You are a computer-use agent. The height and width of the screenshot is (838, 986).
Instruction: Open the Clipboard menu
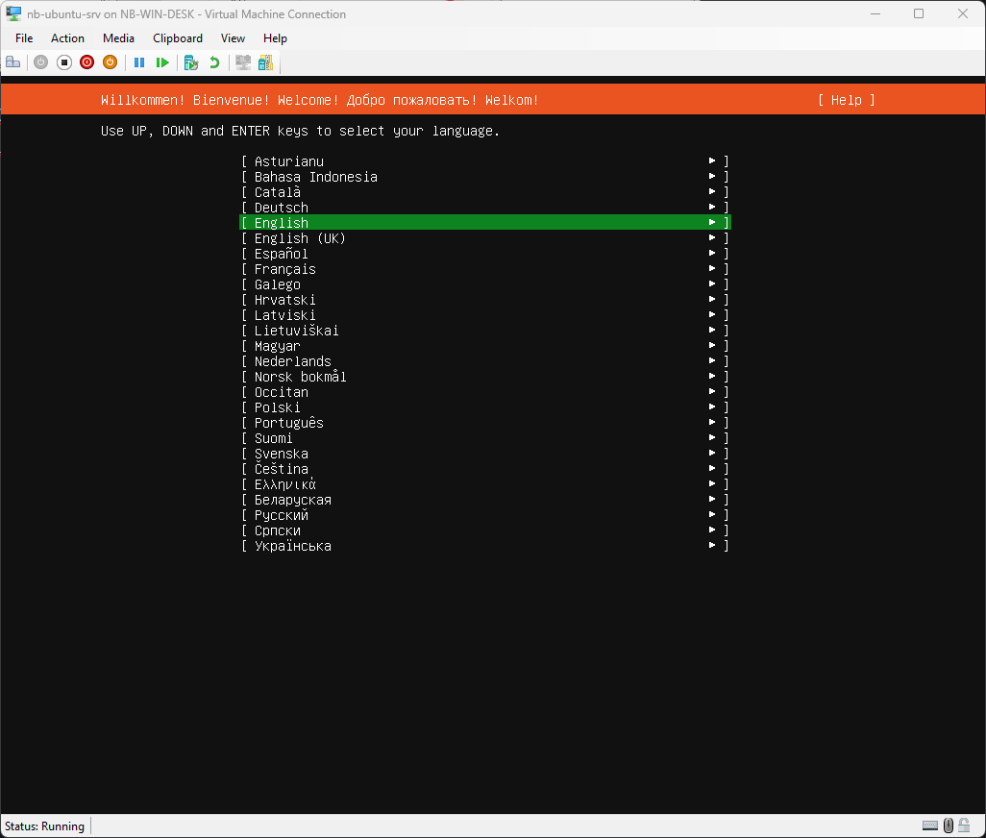pyautogui.click(x=178, y=38)
